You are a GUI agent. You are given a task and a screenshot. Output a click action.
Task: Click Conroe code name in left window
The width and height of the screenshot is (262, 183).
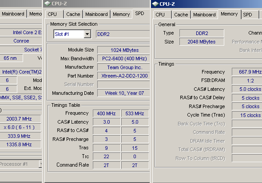[x=21, y=41]
